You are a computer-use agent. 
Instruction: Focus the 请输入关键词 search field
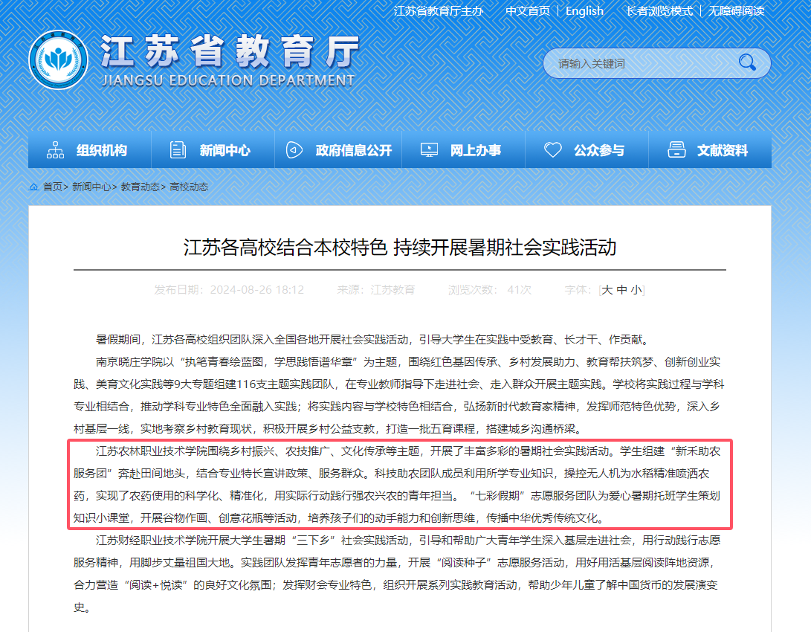pyautogui.click(x=639, y=63)
